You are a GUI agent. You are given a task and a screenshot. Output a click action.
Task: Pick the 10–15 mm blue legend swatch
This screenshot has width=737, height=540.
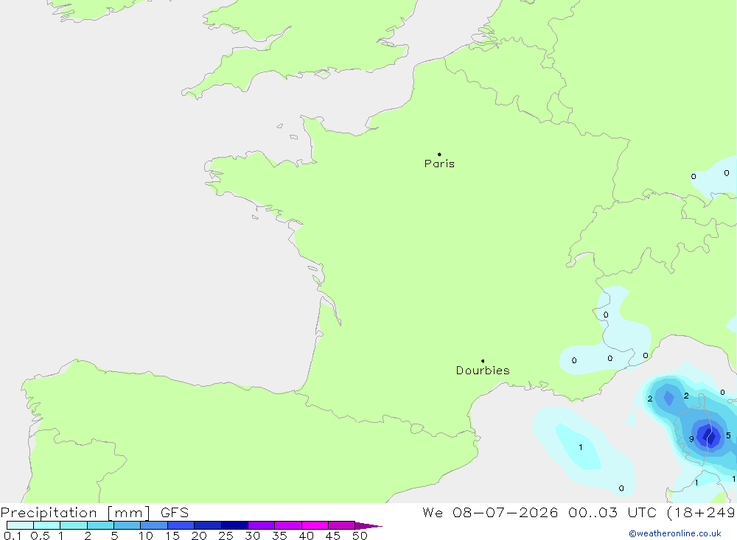154,525
